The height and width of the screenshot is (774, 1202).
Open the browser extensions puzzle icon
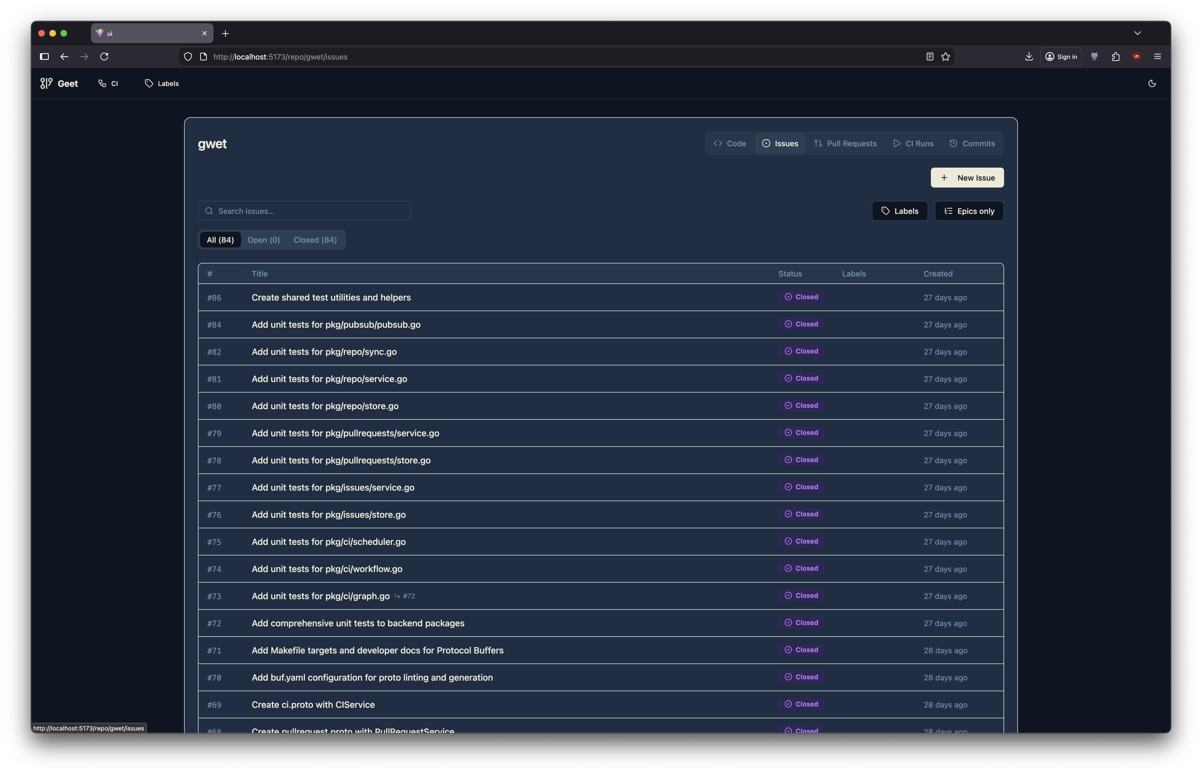click(1116, 57)
